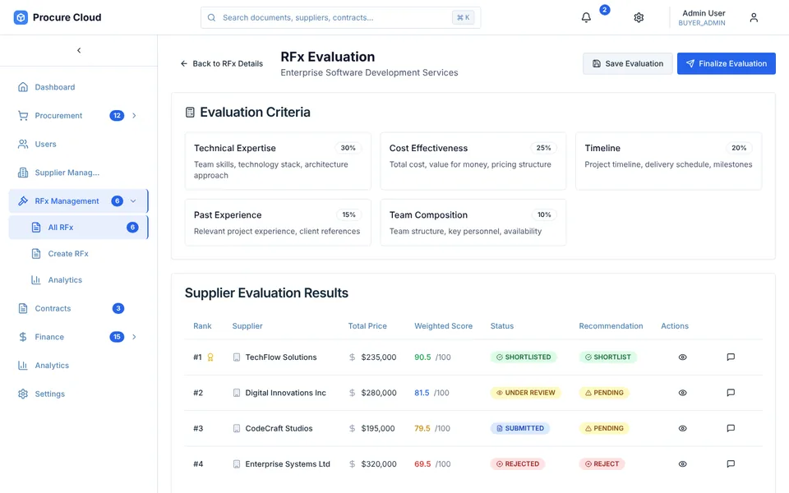This screenshot has width=789, height=493.
Task: Expand the Finance submenu arrow
Action: [x=134, y=337]
